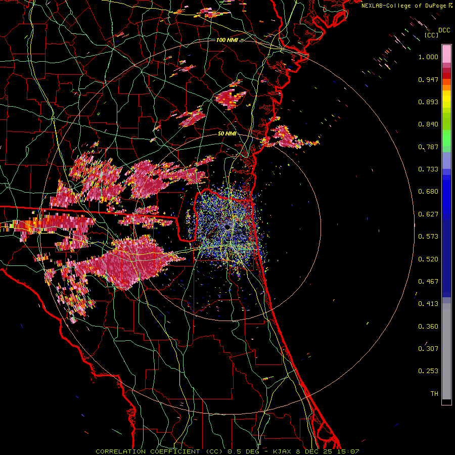Click the DCC product label

tap(444, 30)
